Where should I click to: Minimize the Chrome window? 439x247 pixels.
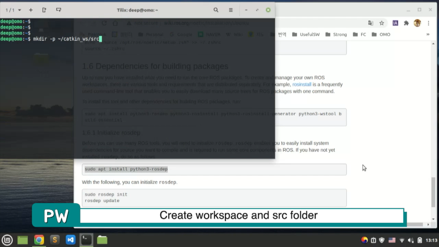click(408, 10)
